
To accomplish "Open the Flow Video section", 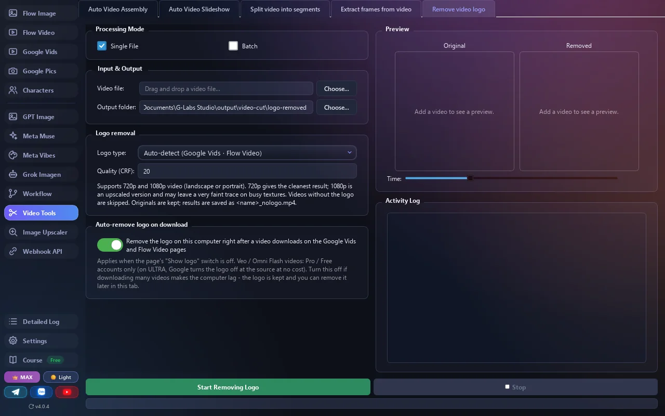I will point(41,33).
